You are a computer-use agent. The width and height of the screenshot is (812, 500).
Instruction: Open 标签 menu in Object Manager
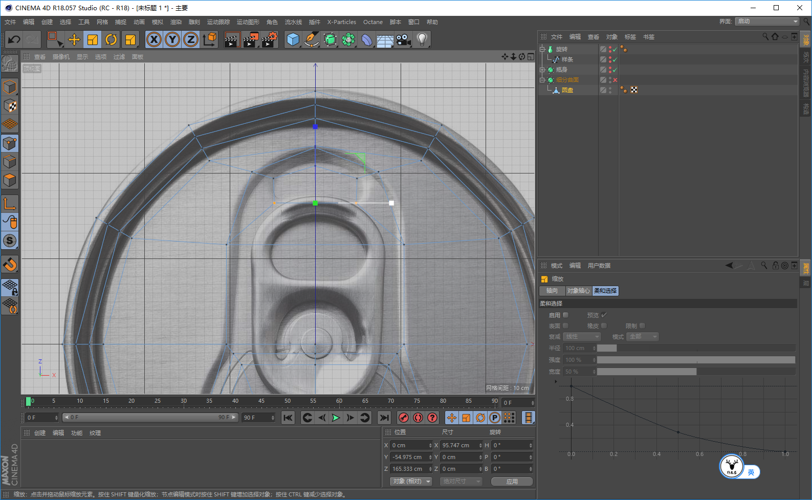tap(630, 37)
